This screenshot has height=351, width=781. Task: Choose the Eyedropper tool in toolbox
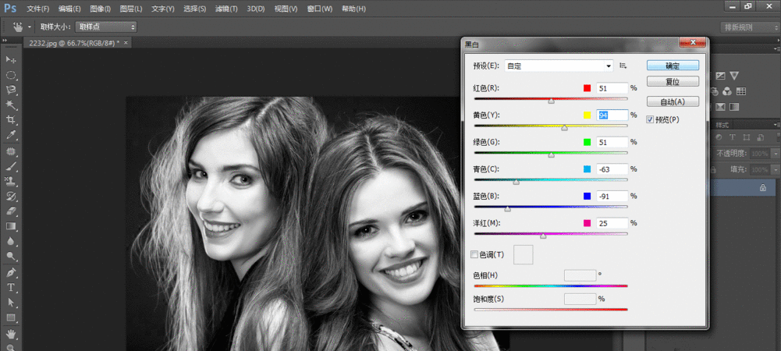coord(11,135)
